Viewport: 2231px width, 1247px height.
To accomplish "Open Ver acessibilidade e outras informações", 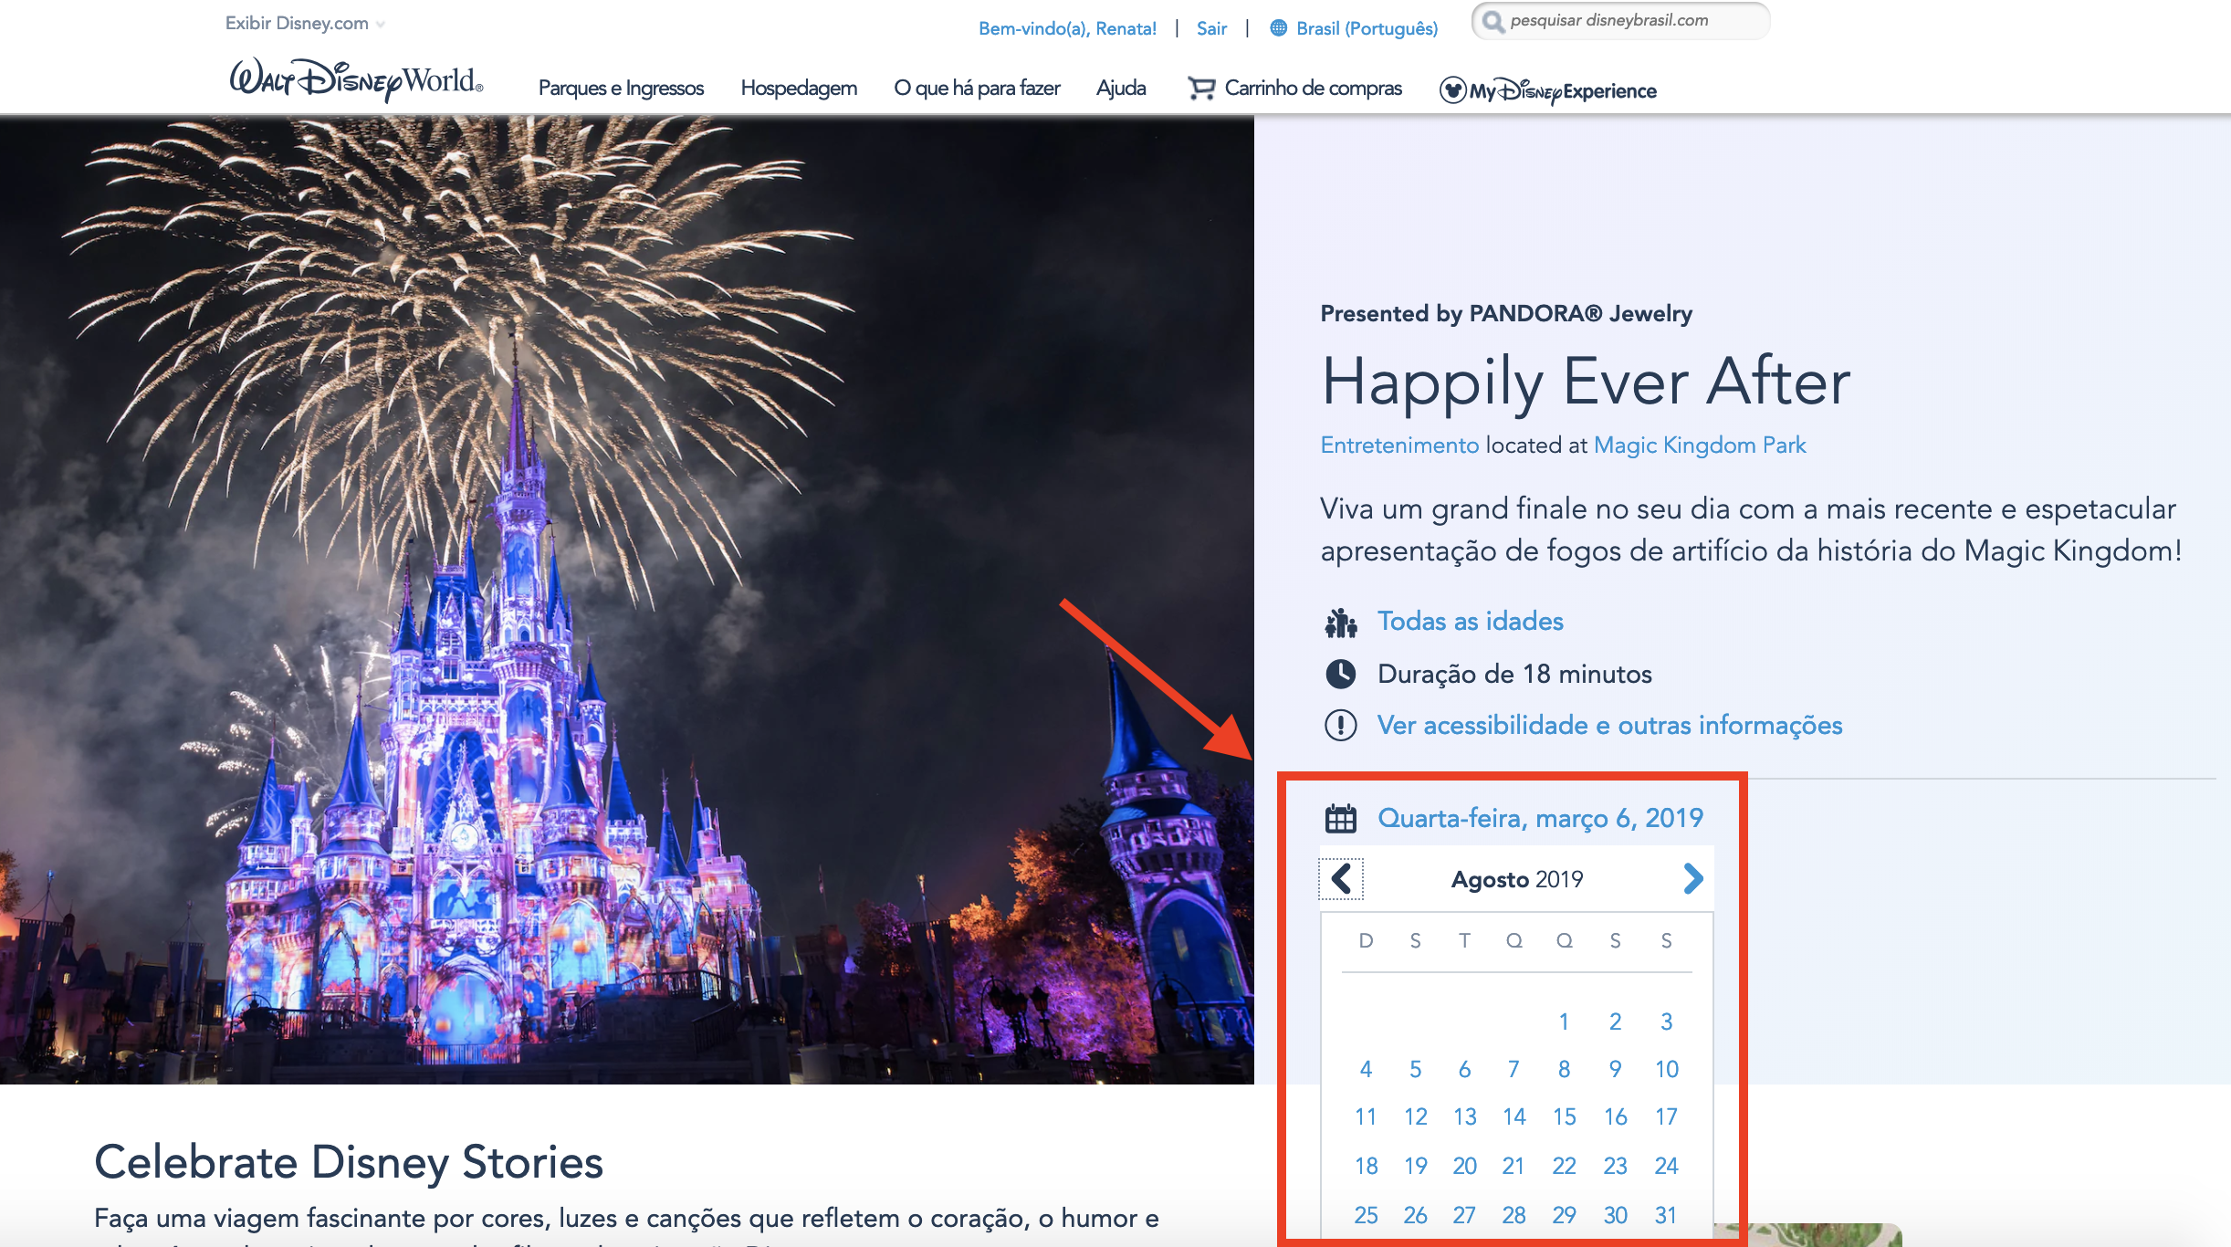I will click(x=1609, y=726).
